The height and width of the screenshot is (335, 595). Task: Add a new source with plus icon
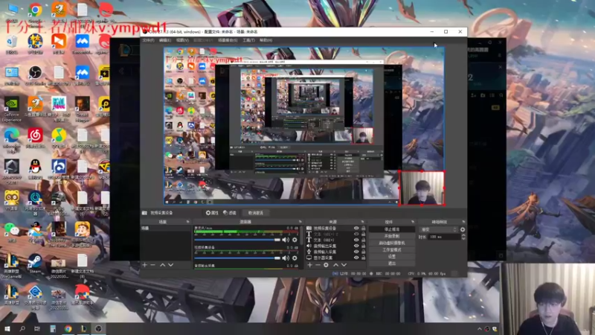point(309,265)
